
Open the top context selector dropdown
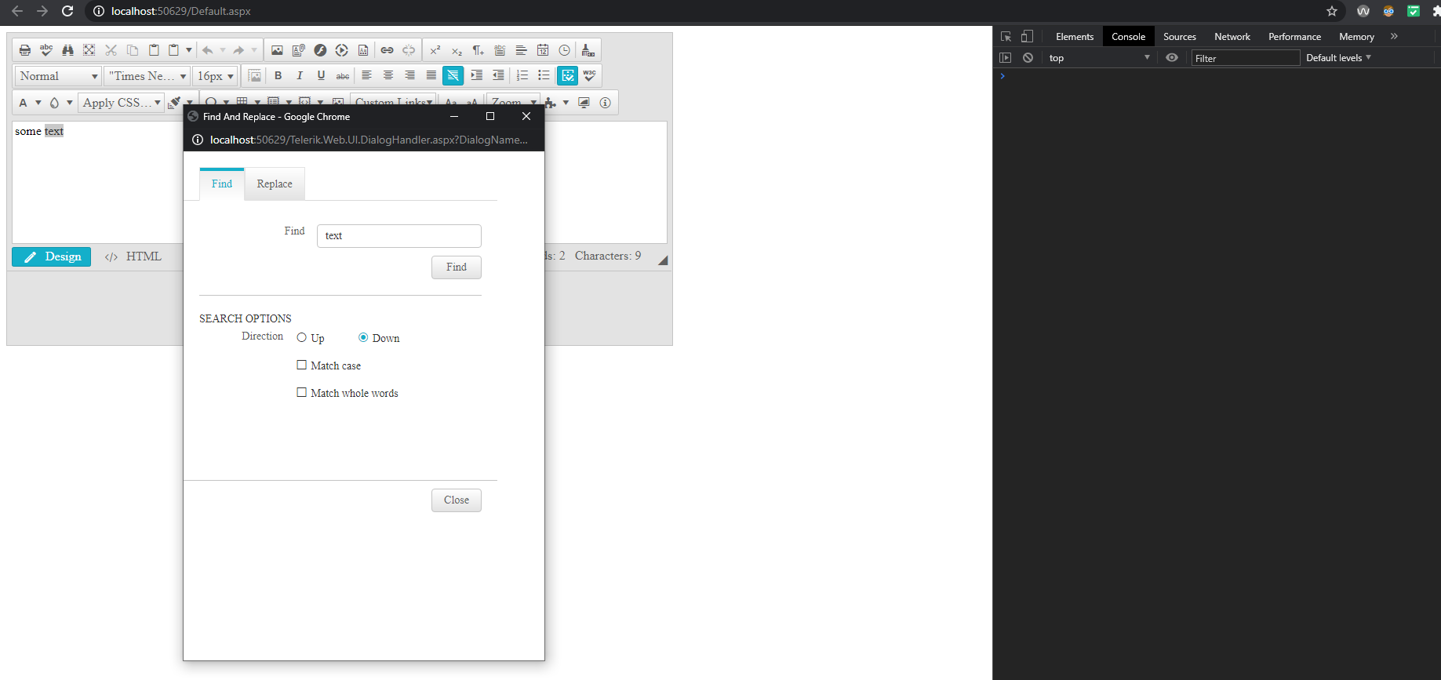1099,58
